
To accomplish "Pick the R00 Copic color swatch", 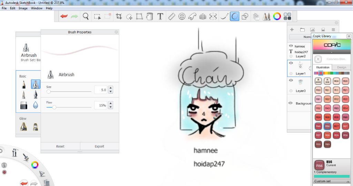I will click(x=336, y=81).
